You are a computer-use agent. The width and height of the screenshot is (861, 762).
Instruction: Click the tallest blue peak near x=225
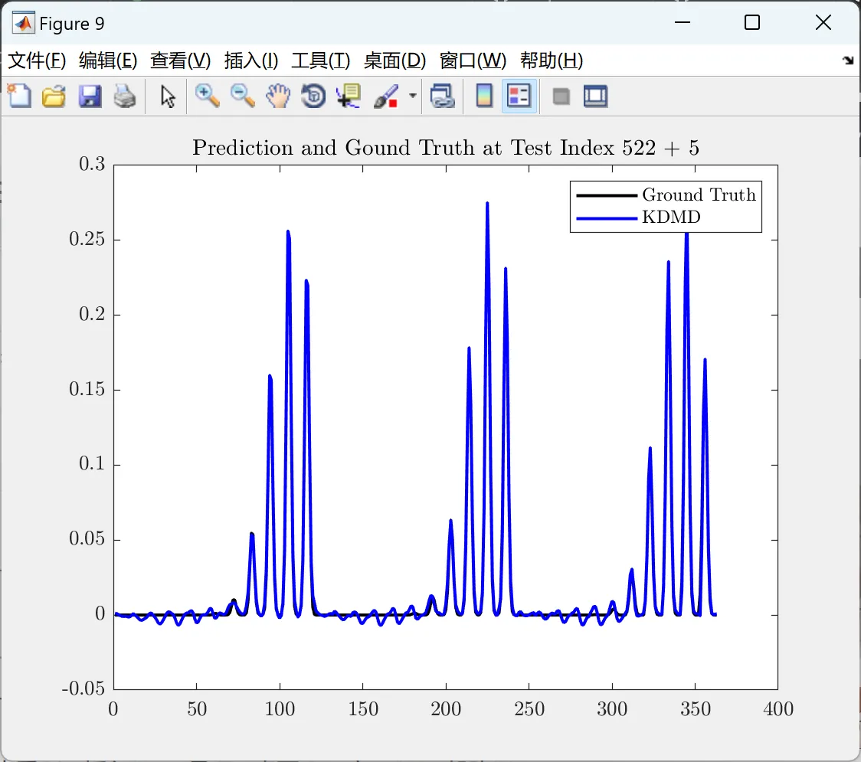pos(487,204)
